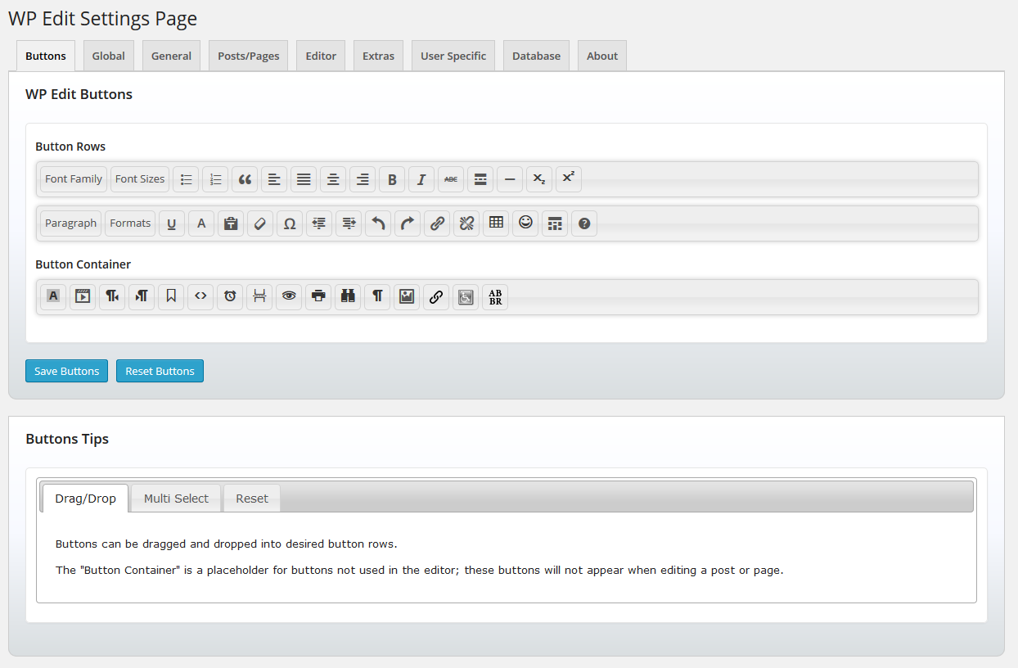Show the Reset tips tab
Viewport: 1018px width, 668px height.
[252, 498]
